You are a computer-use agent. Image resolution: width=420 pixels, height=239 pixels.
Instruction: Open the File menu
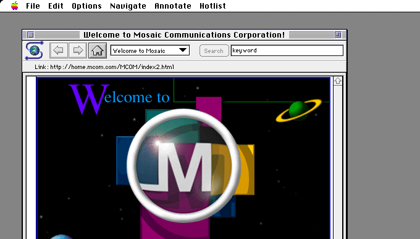(x=33, y=6)
